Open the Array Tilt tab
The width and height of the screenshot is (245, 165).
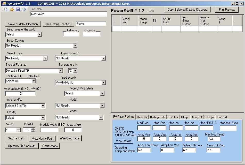pos(197,117)
